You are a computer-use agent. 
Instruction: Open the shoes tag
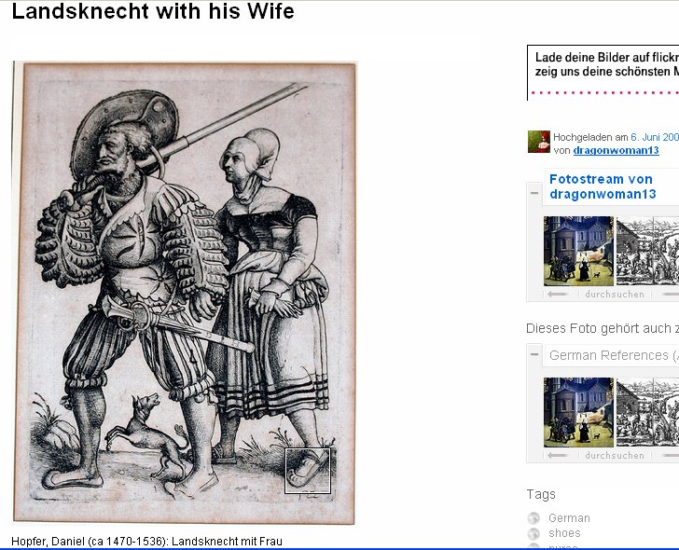coord(564,533)
